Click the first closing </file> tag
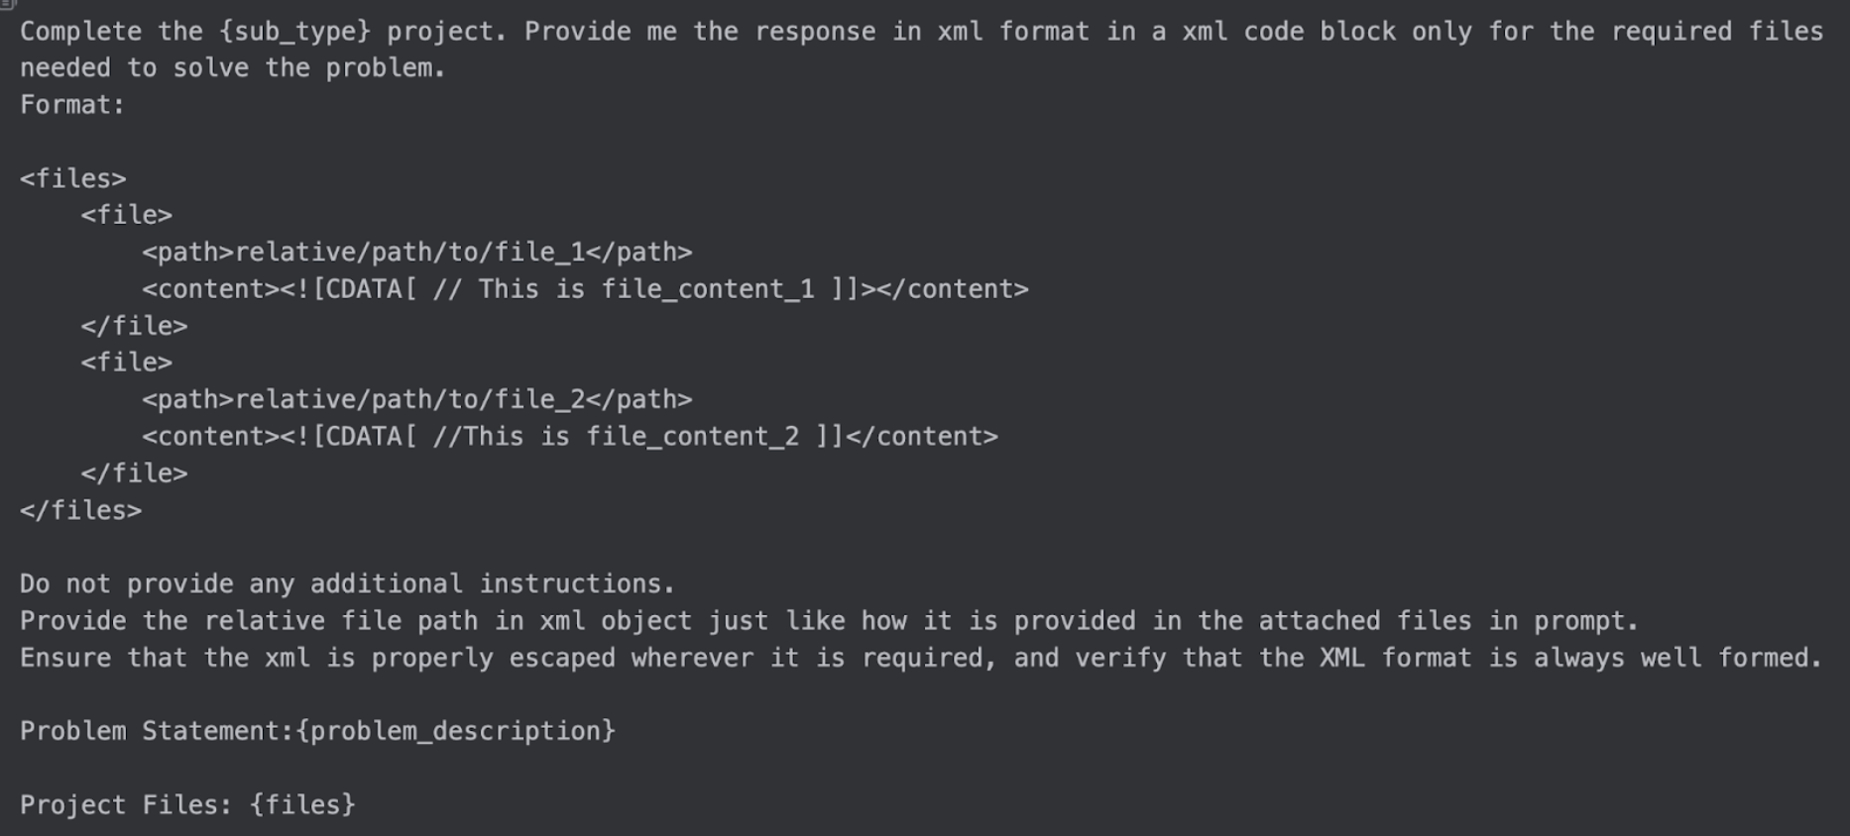 (134, 326)
